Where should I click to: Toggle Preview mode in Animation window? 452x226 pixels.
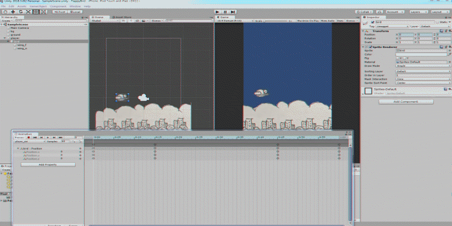[19, 137]
